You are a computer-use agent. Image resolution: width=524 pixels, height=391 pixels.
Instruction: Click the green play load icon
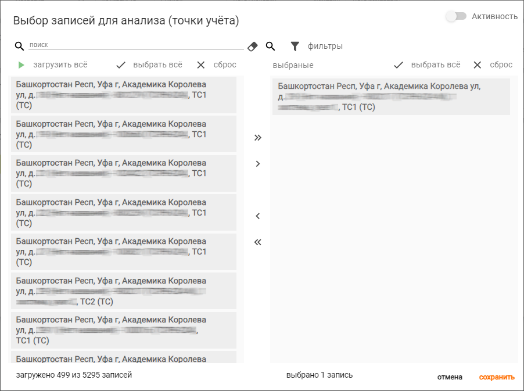[21, 65]
